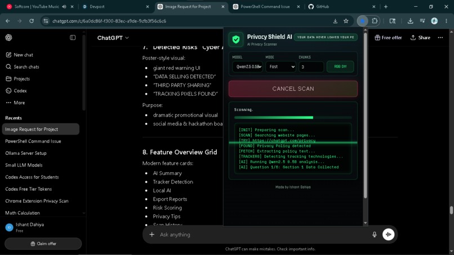Click 'Export Reports' list item text
Viewport: 454px width, 255px height.
point(170,199)
